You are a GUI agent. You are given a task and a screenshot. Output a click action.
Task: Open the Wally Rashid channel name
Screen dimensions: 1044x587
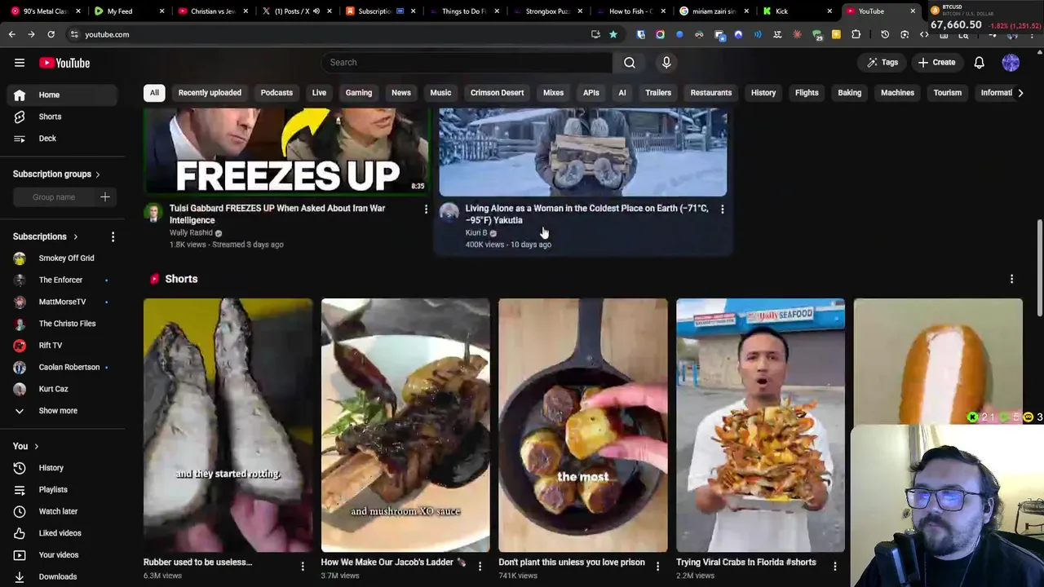click(191, 233)
